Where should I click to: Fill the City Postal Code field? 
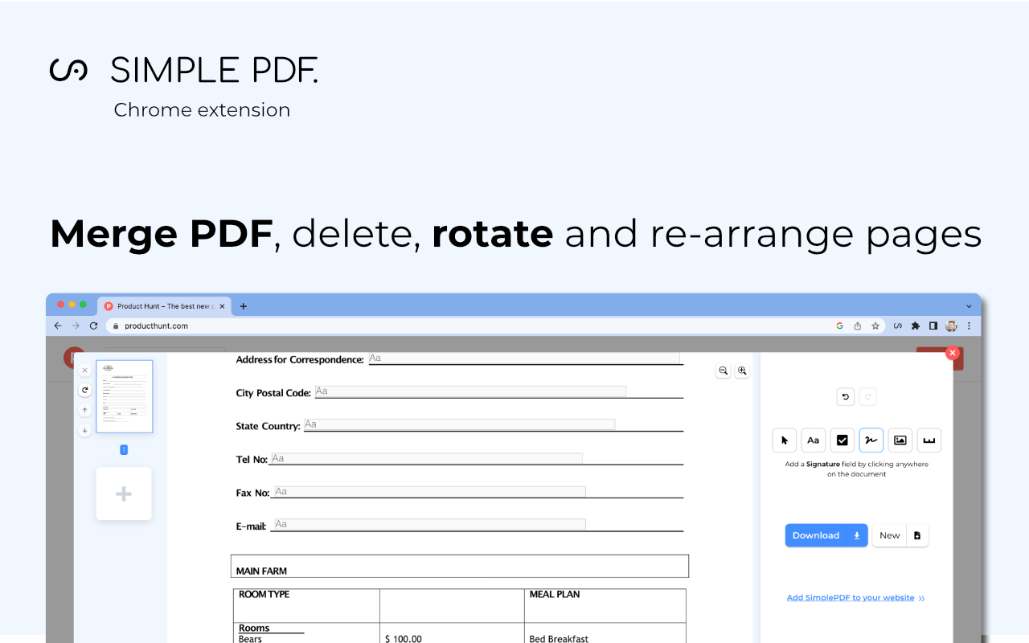coord(470,391)
